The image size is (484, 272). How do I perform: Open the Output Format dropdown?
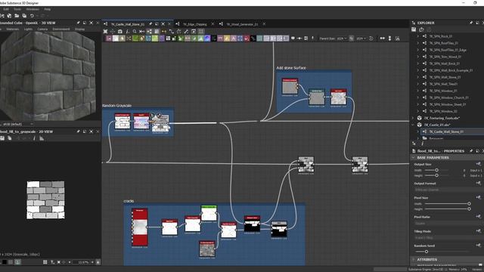(x=448, y=190)
